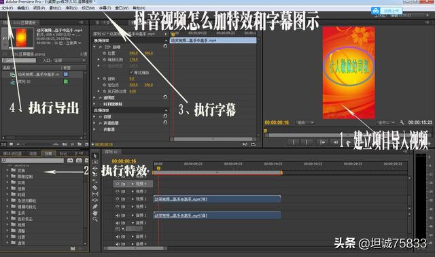
Task: Click the find magnifier icon in Project panel footer
Action: pyautogui.click(x=72, y=144)
